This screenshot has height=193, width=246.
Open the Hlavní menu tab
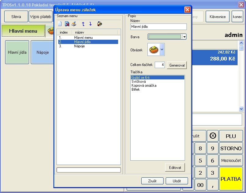point(23,31)
